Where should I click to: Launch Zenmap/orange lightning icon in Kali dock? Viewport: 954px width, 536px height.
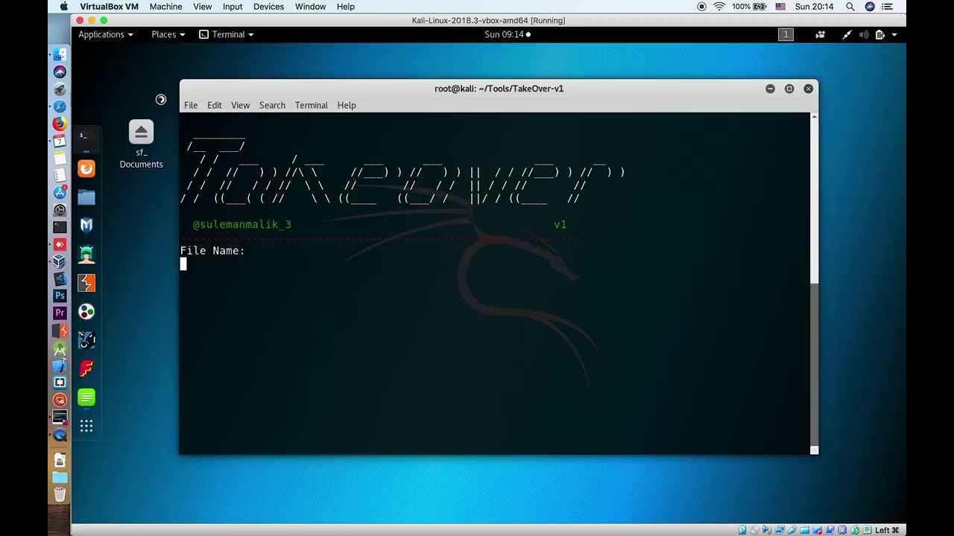(x=86, y=283)
